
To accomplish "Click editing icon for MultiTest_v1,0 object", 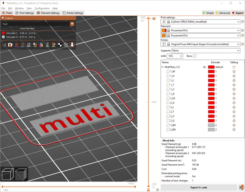I will tap(234, 67).
